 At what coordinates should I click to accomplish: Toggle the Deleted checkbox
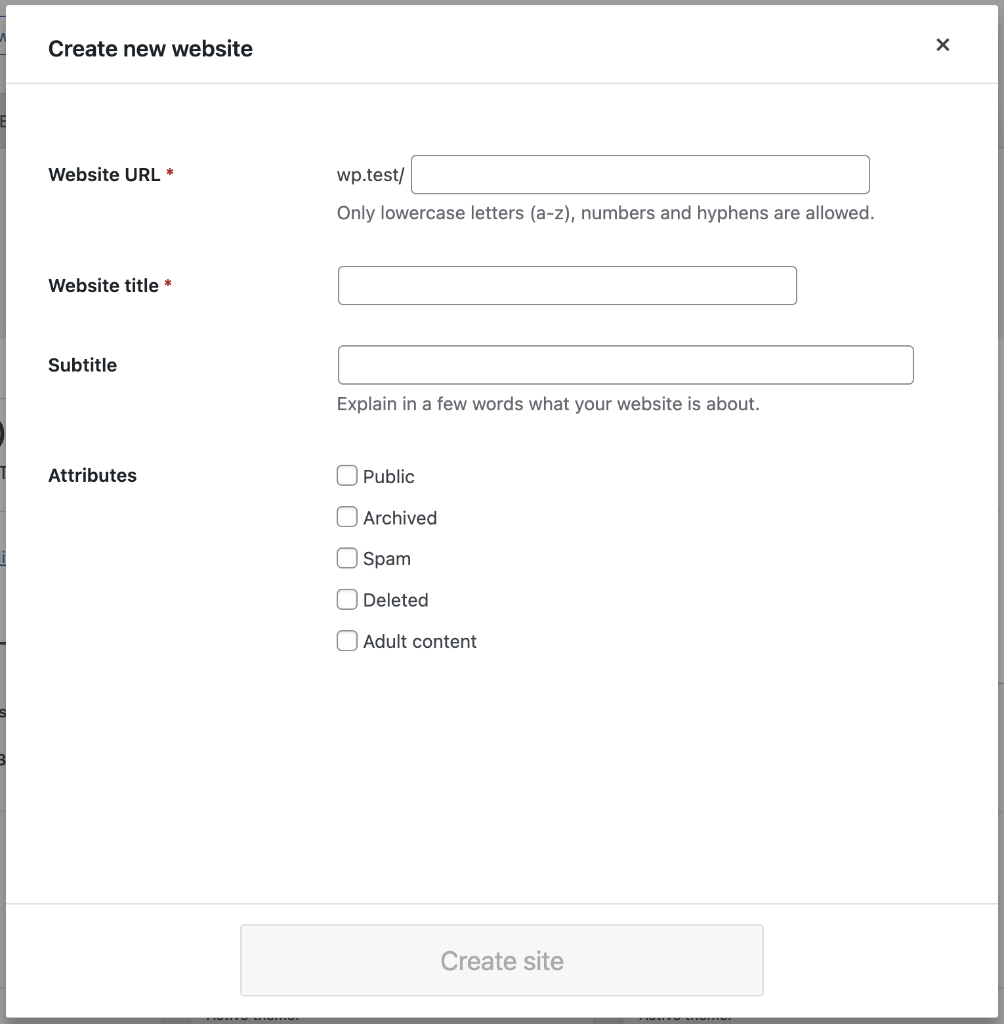(347, 599)
